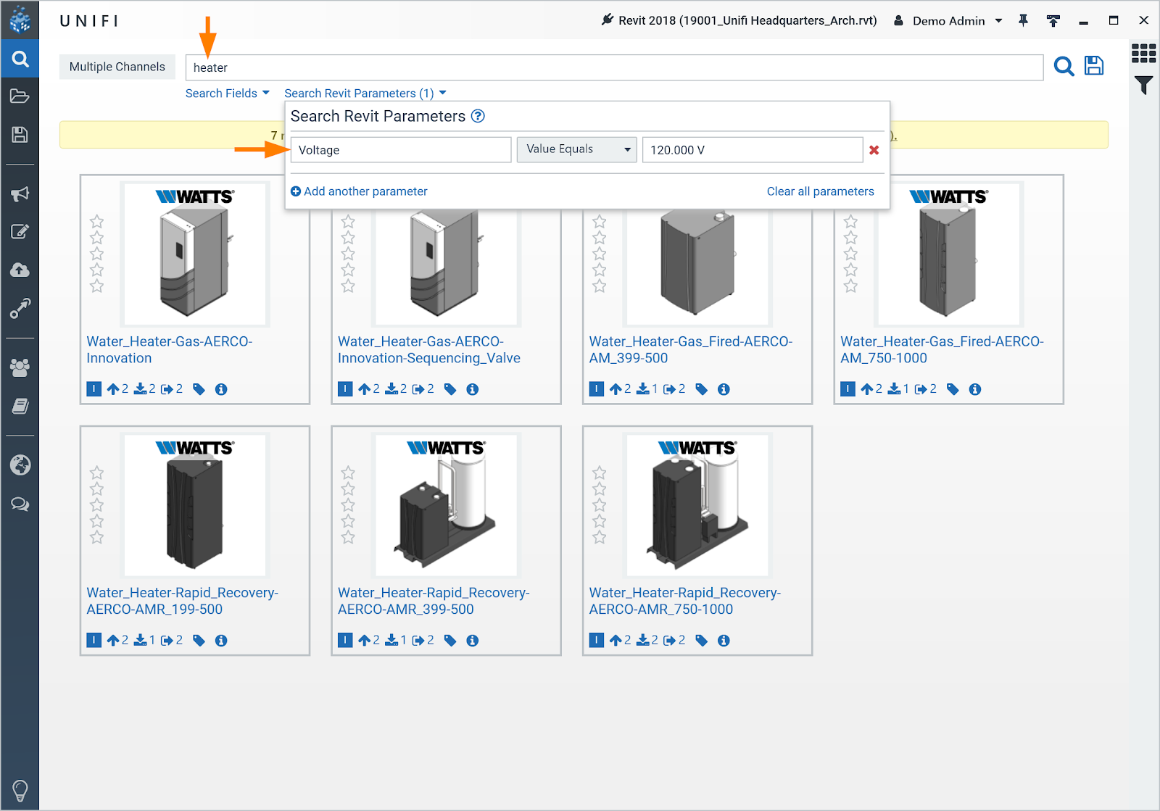1160x811 pixels.
Task: Rate Water_Heater-Gas-AERCO-Innovation with top star
Action: (96, 222)
